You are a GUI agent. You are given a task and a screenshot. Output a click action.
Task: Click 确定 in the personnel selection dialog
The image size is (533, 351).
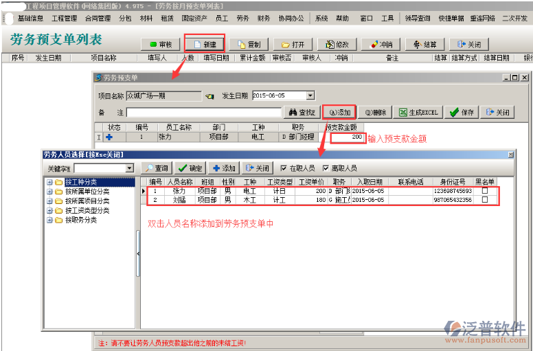coord(190,168)
